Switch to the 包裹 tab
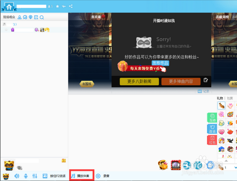This screenshot has width=237, height=181. click(230, 98)
